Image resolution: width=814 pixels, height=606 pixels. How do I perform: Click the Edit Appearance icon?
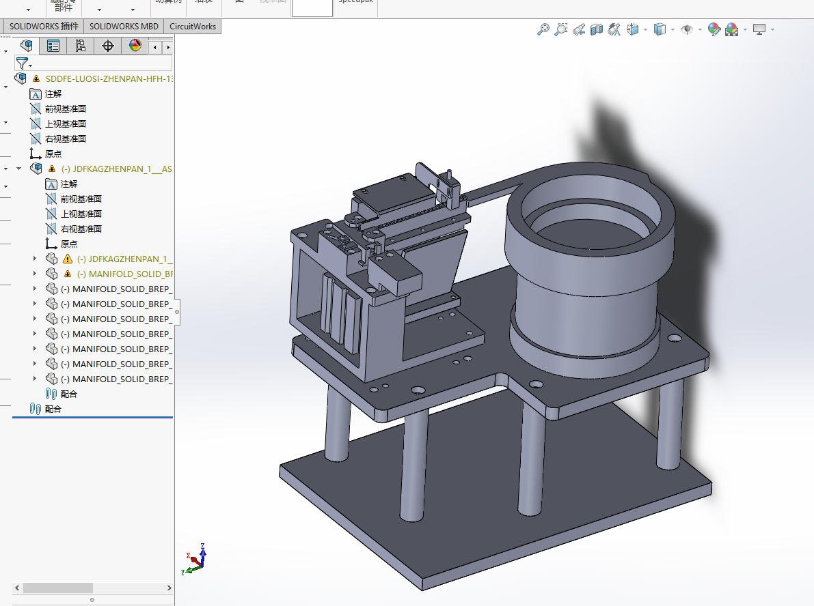pos(714,29)
